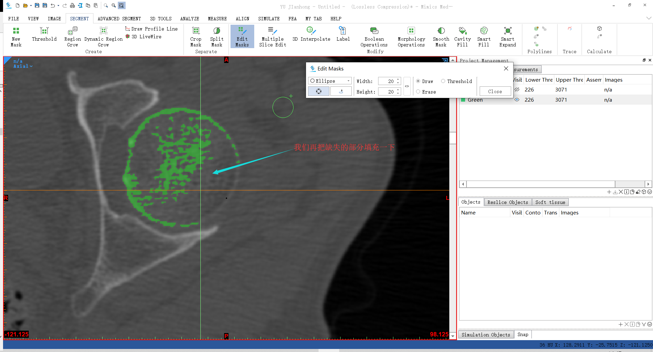Select the Threshold tool
This screenshot has height=352, width=653.
click(44, 34)
